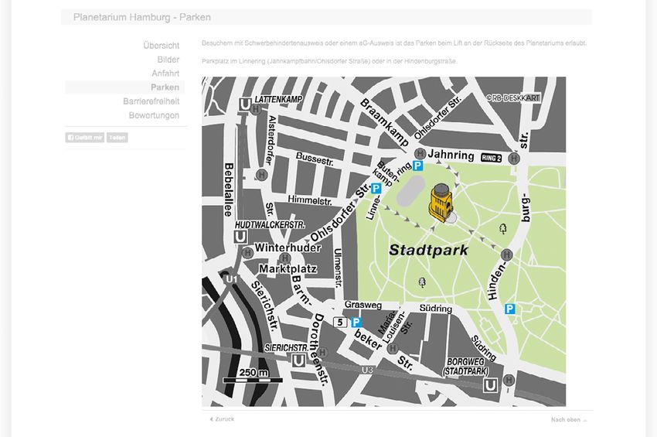Click the blue parking icon beside route 5
657x437 pixels.
click(x=356, y=322)
